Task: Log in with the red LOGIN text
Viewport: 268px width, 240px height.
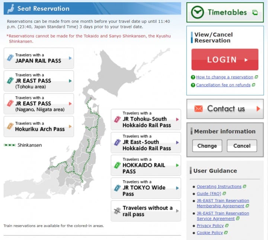Action: pos(222,60)
